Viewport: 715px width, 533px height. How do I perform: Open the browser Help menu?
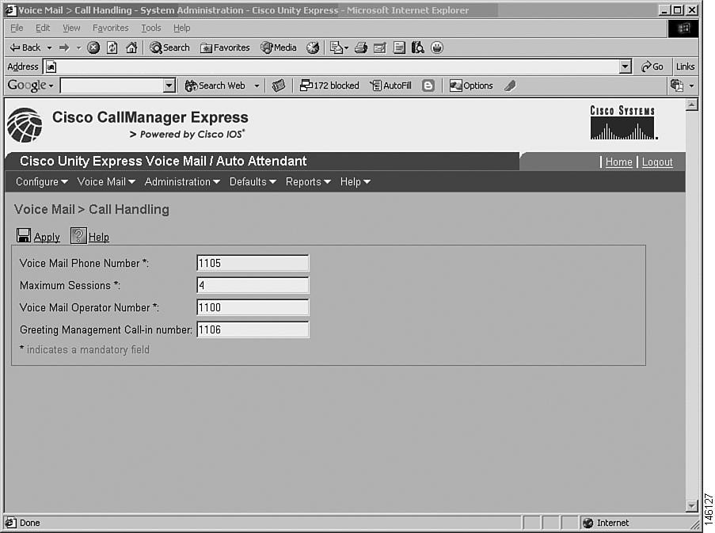(182, 28)
